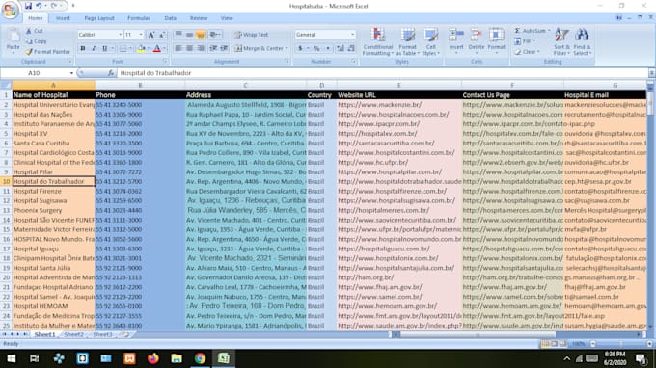Toggle middle vertical alignment
Screen dimensions: 656x368
tap(189, 35)
